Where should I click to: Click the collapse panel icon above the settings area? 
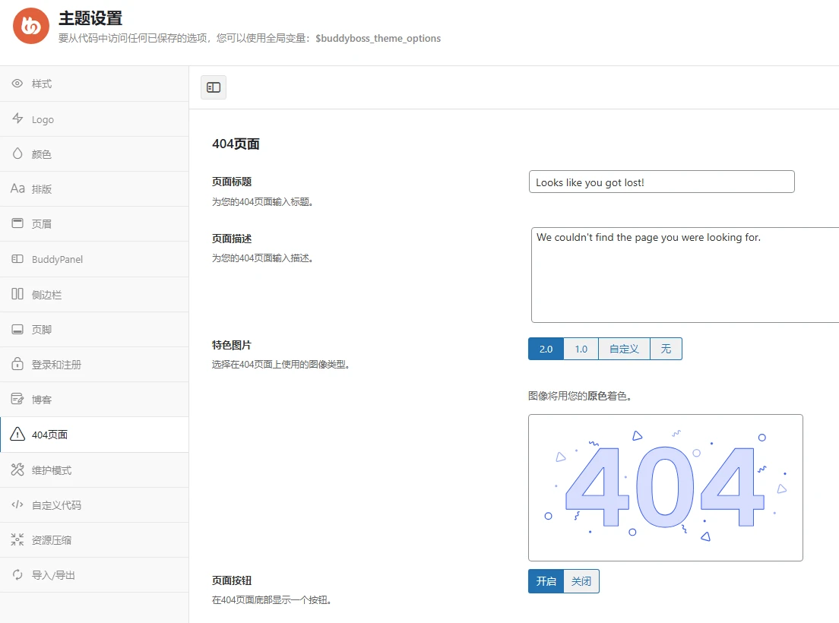(x=213, y=87)
